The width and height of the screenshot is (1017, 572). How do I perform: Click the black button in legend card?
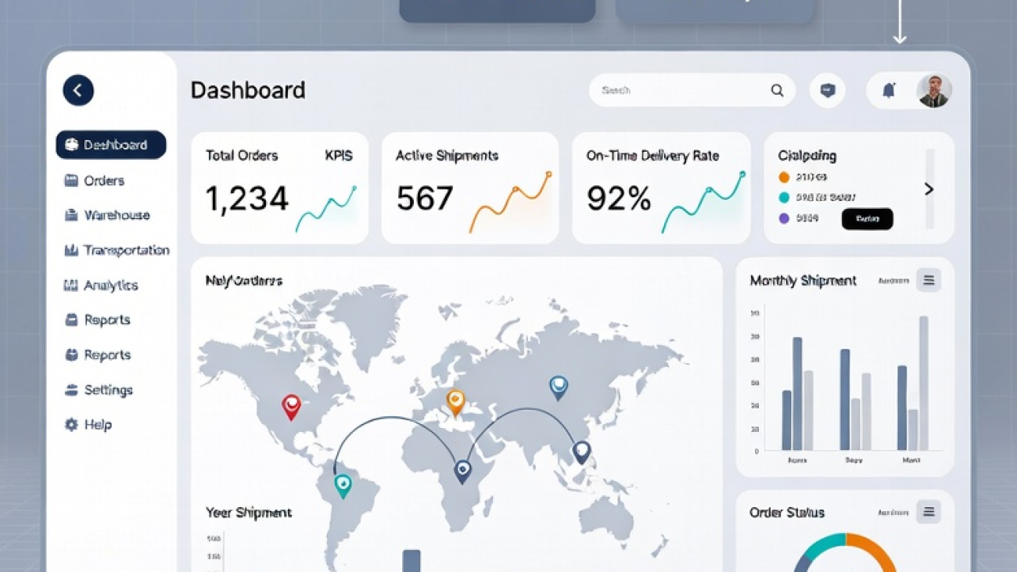click(867, 219)
